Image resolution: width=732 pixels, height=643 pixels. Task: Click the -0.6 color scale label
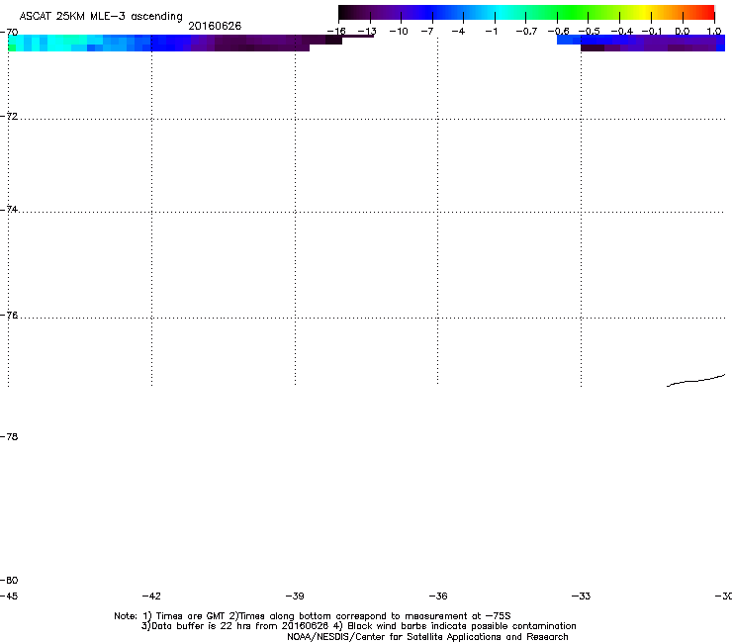click(x=558, y=32)
